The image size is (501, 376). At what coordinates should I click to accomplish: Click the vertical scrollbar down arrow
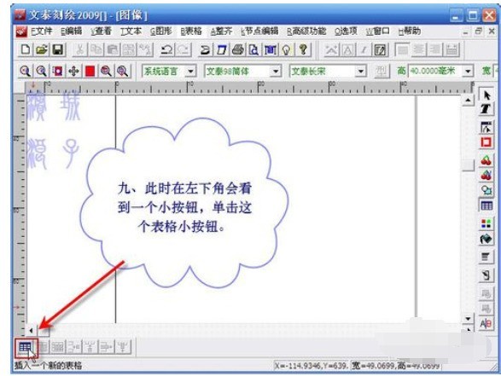pos(468,318)
